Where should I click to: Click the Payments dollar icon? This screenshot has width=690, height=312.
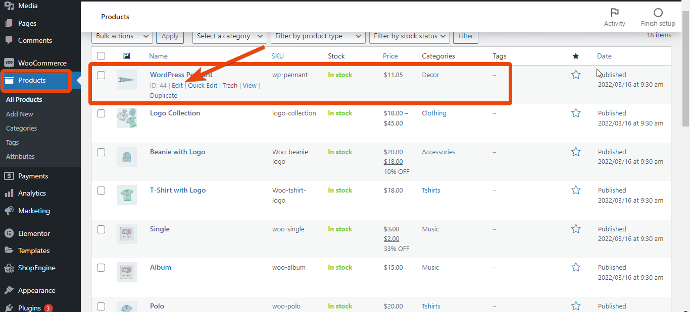tap(9, 176)
